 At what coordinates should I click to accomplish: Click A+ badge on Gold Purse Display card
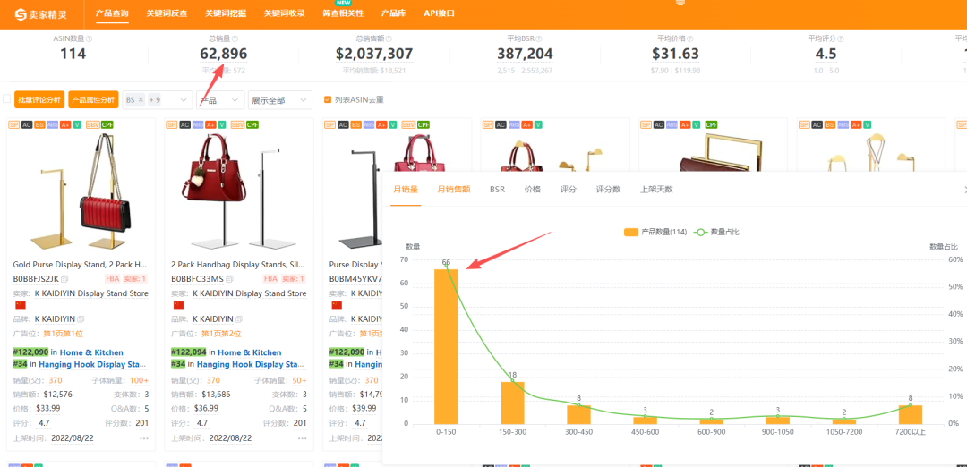[66, 124]
